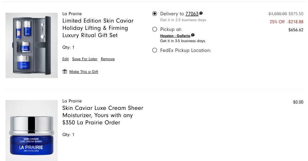Viewport: 308px width, 161px height.
Task: Remove the gift set from the bag
Action: (108, 59)
